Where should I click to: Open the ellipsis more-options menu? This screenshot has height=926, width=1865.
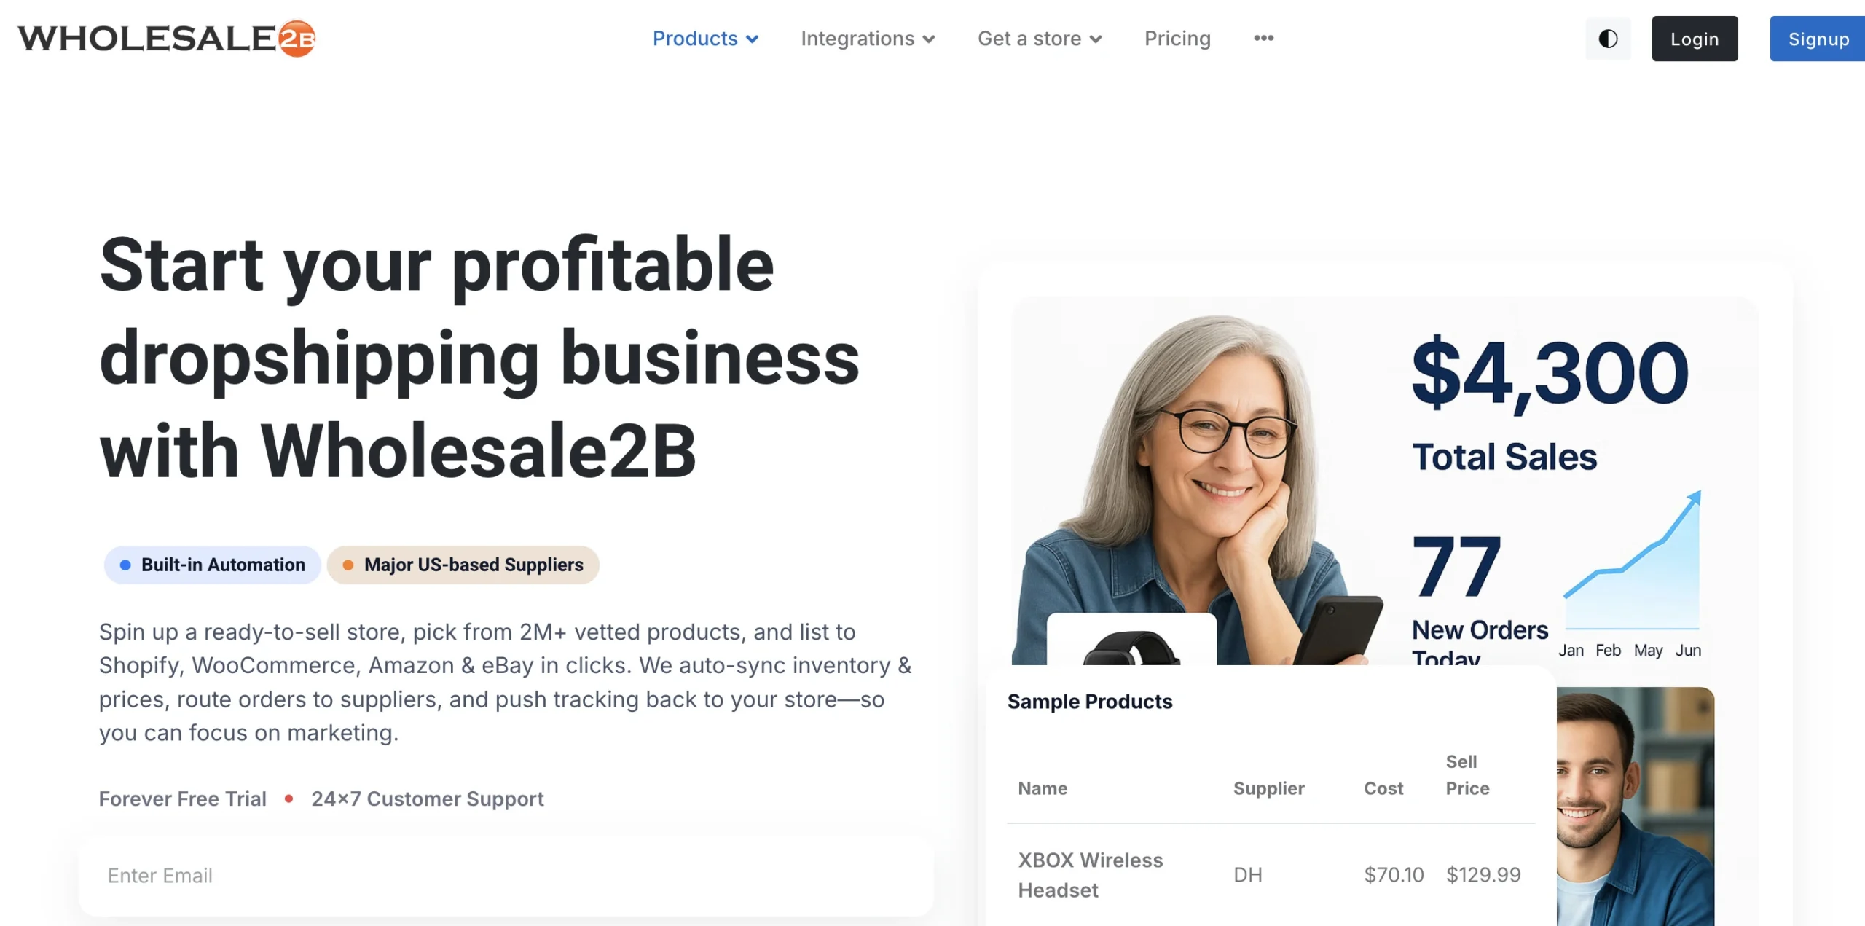[x=1263, y=38]
